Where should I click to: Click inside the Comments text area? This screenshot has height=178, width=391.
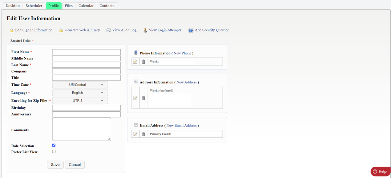pyautogui.click(x=81, y=129)
